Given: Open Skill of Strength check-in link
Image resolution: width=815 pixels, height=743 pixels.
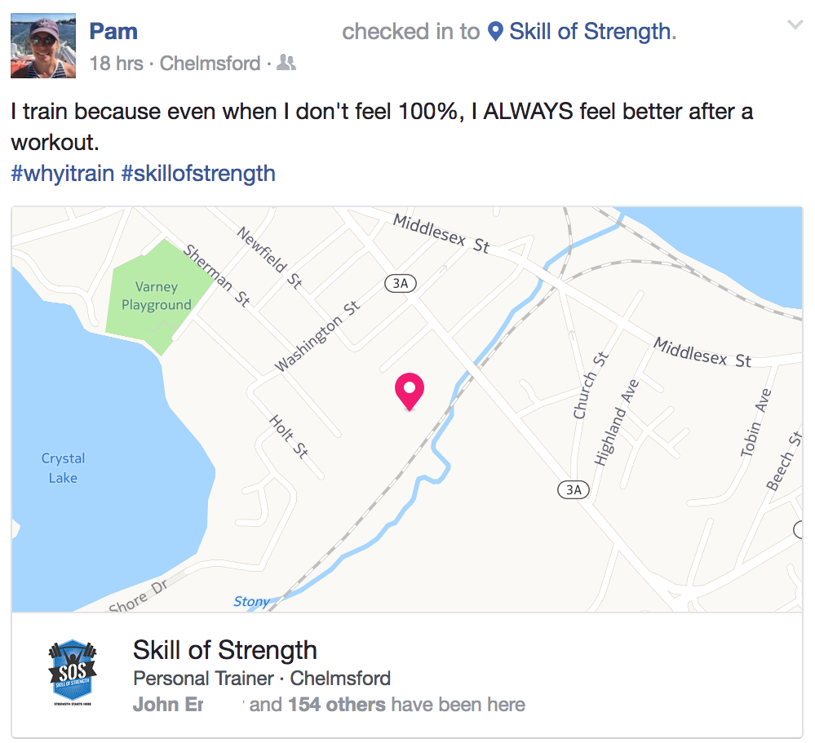Looking at the screenshot, I should point(592,31).
